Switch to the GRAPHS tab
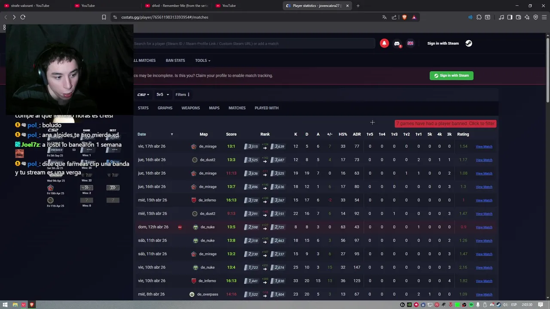 (165, 108)
